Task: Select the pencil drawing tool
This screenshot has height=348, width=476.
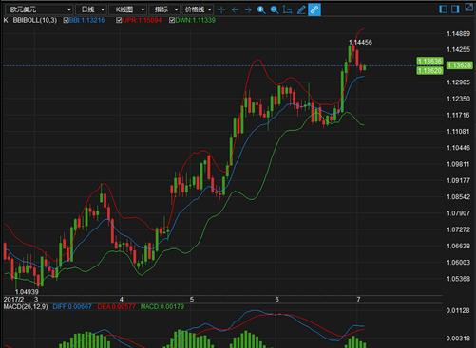Action: click(301, 10)
